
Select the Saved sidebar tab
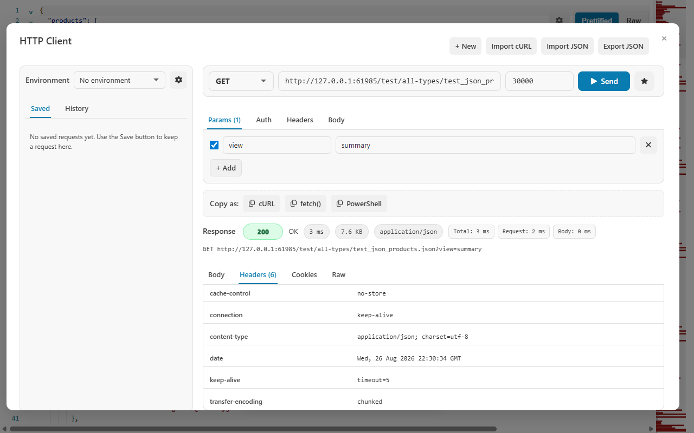click(40, 108)
